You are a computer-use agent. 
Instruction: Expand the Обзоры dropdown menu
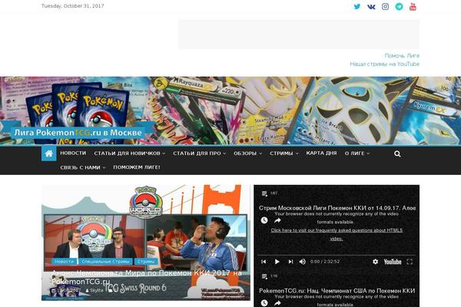coord(248,153)
